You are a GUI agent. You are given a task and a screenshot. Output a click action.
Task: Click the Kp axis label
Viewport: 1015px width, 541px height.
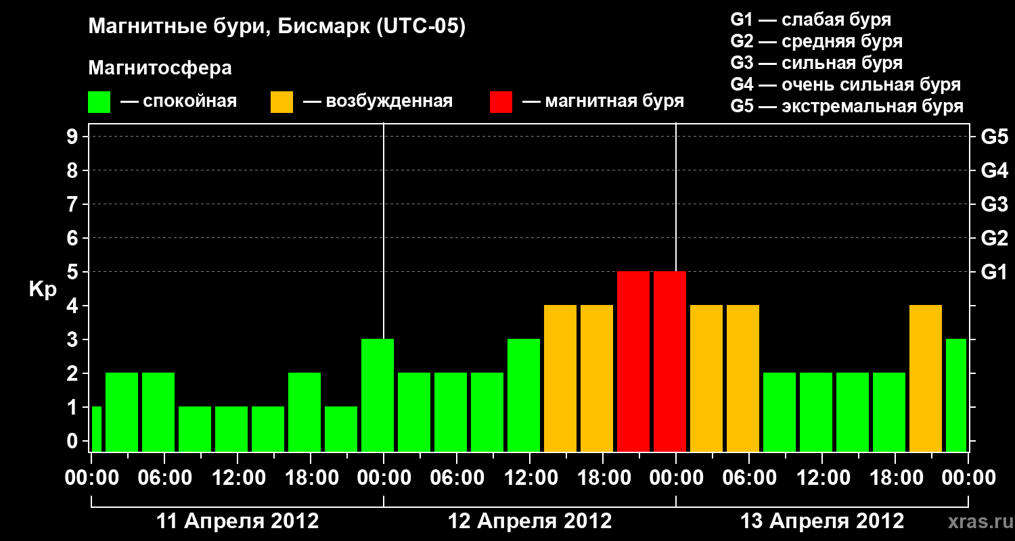43,290
